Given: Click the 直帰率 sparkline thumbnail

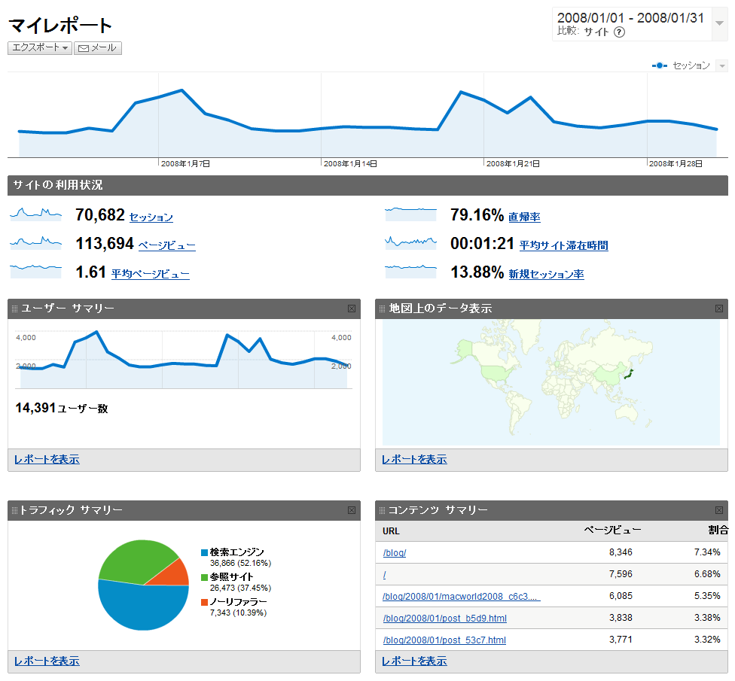Looking at the screenshot, I should tap(410, 214).
